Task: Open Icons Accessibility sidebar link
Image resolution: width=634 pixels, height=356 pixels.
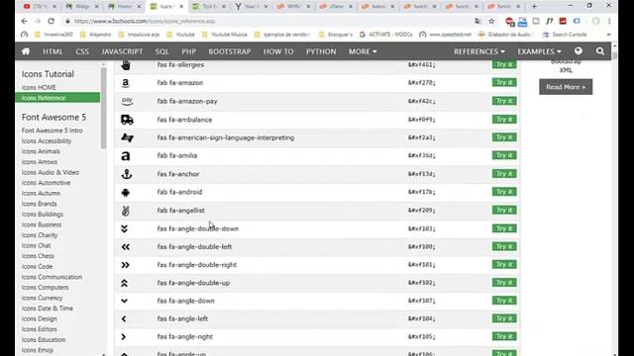Action: [x=47, y=140]
